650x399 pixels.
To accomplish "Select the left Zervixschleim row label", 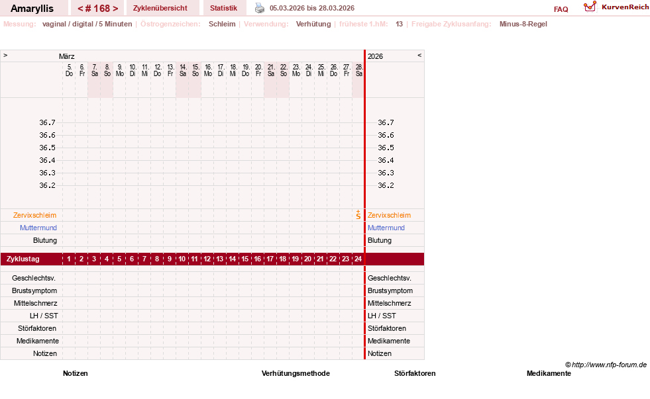I will [35, 215].
